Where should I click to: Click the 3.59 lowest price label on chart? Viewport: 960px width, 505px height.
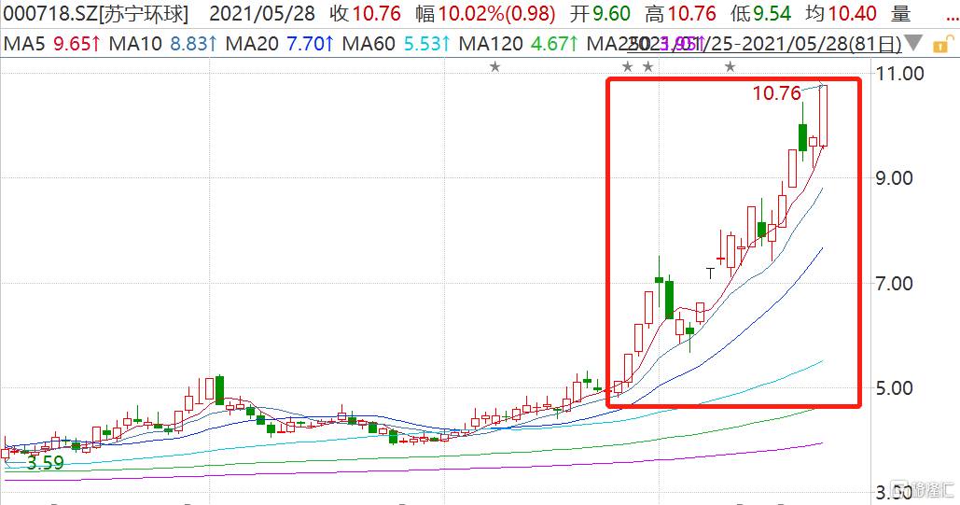point(45,463)
